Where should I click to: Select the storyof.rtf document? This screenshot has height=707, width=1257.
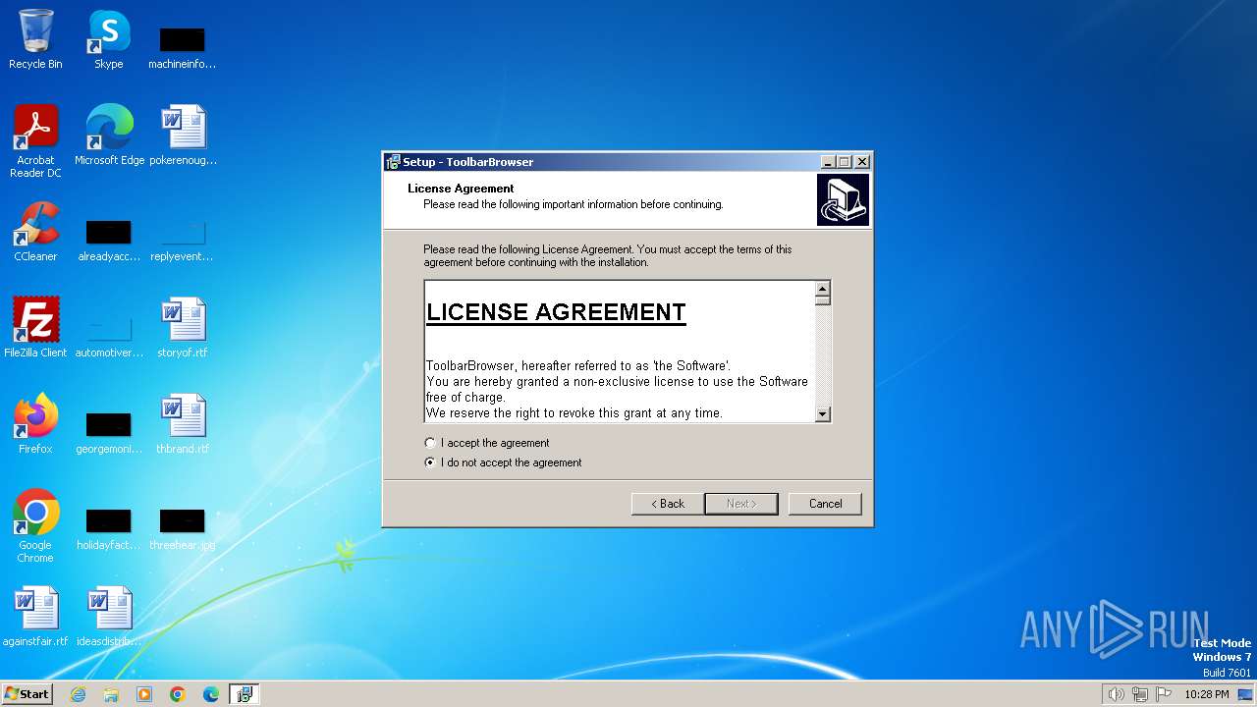tap(183, 328)
